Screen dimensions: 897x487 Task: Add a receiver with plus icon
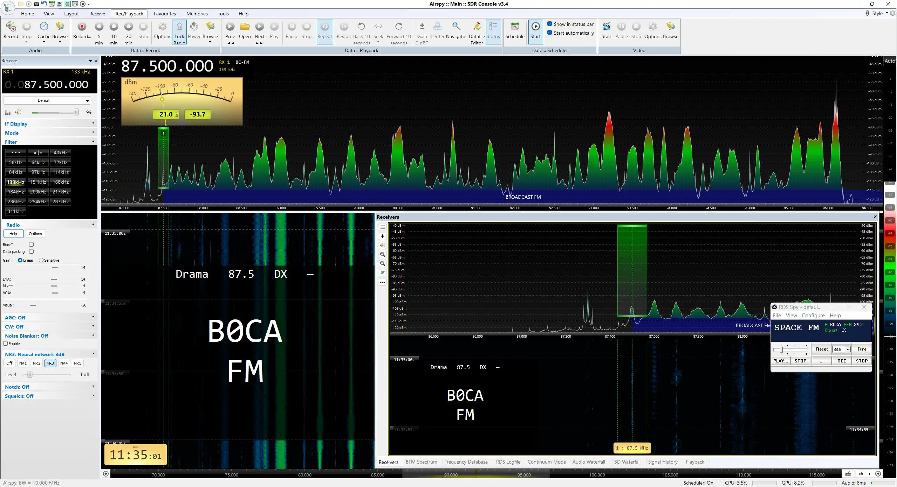pyautogui.click(x=383, y=236)
